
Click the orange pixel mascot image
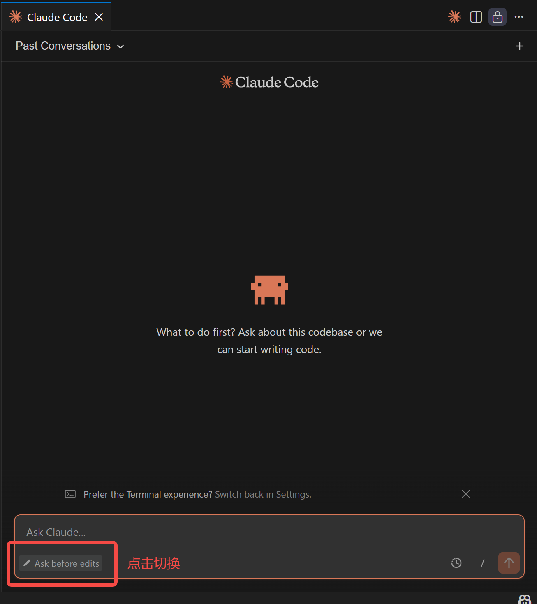pos(269,290)
